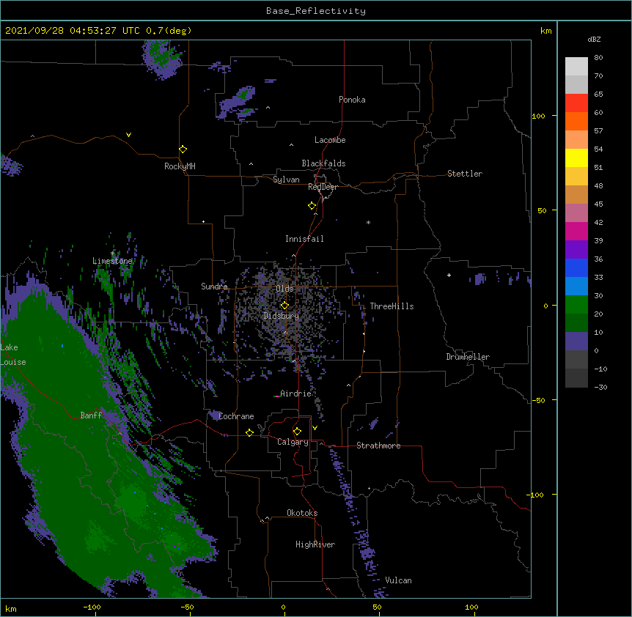
Task: Click the light blue swatch between 33 and 30
Action: (576, 286)
